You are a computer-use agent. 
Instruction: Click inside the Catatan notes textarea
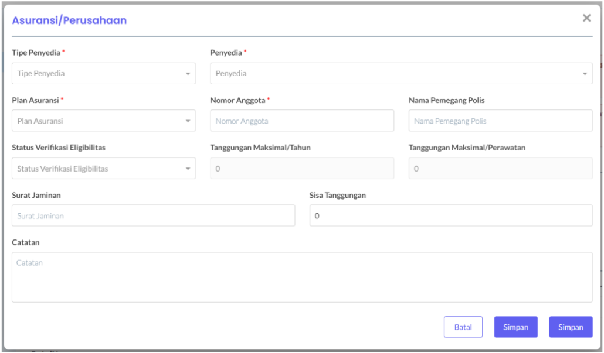[x=302, y=277]
